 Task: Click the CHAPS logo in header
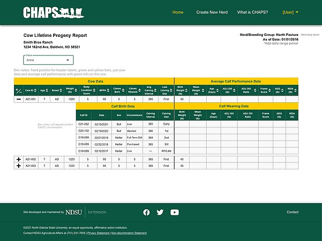click(52, 12)
